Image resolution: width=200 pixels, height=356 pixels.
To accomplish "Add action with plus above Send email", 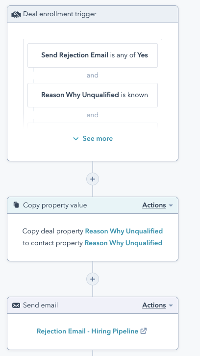I will click(x=93, y=279).
